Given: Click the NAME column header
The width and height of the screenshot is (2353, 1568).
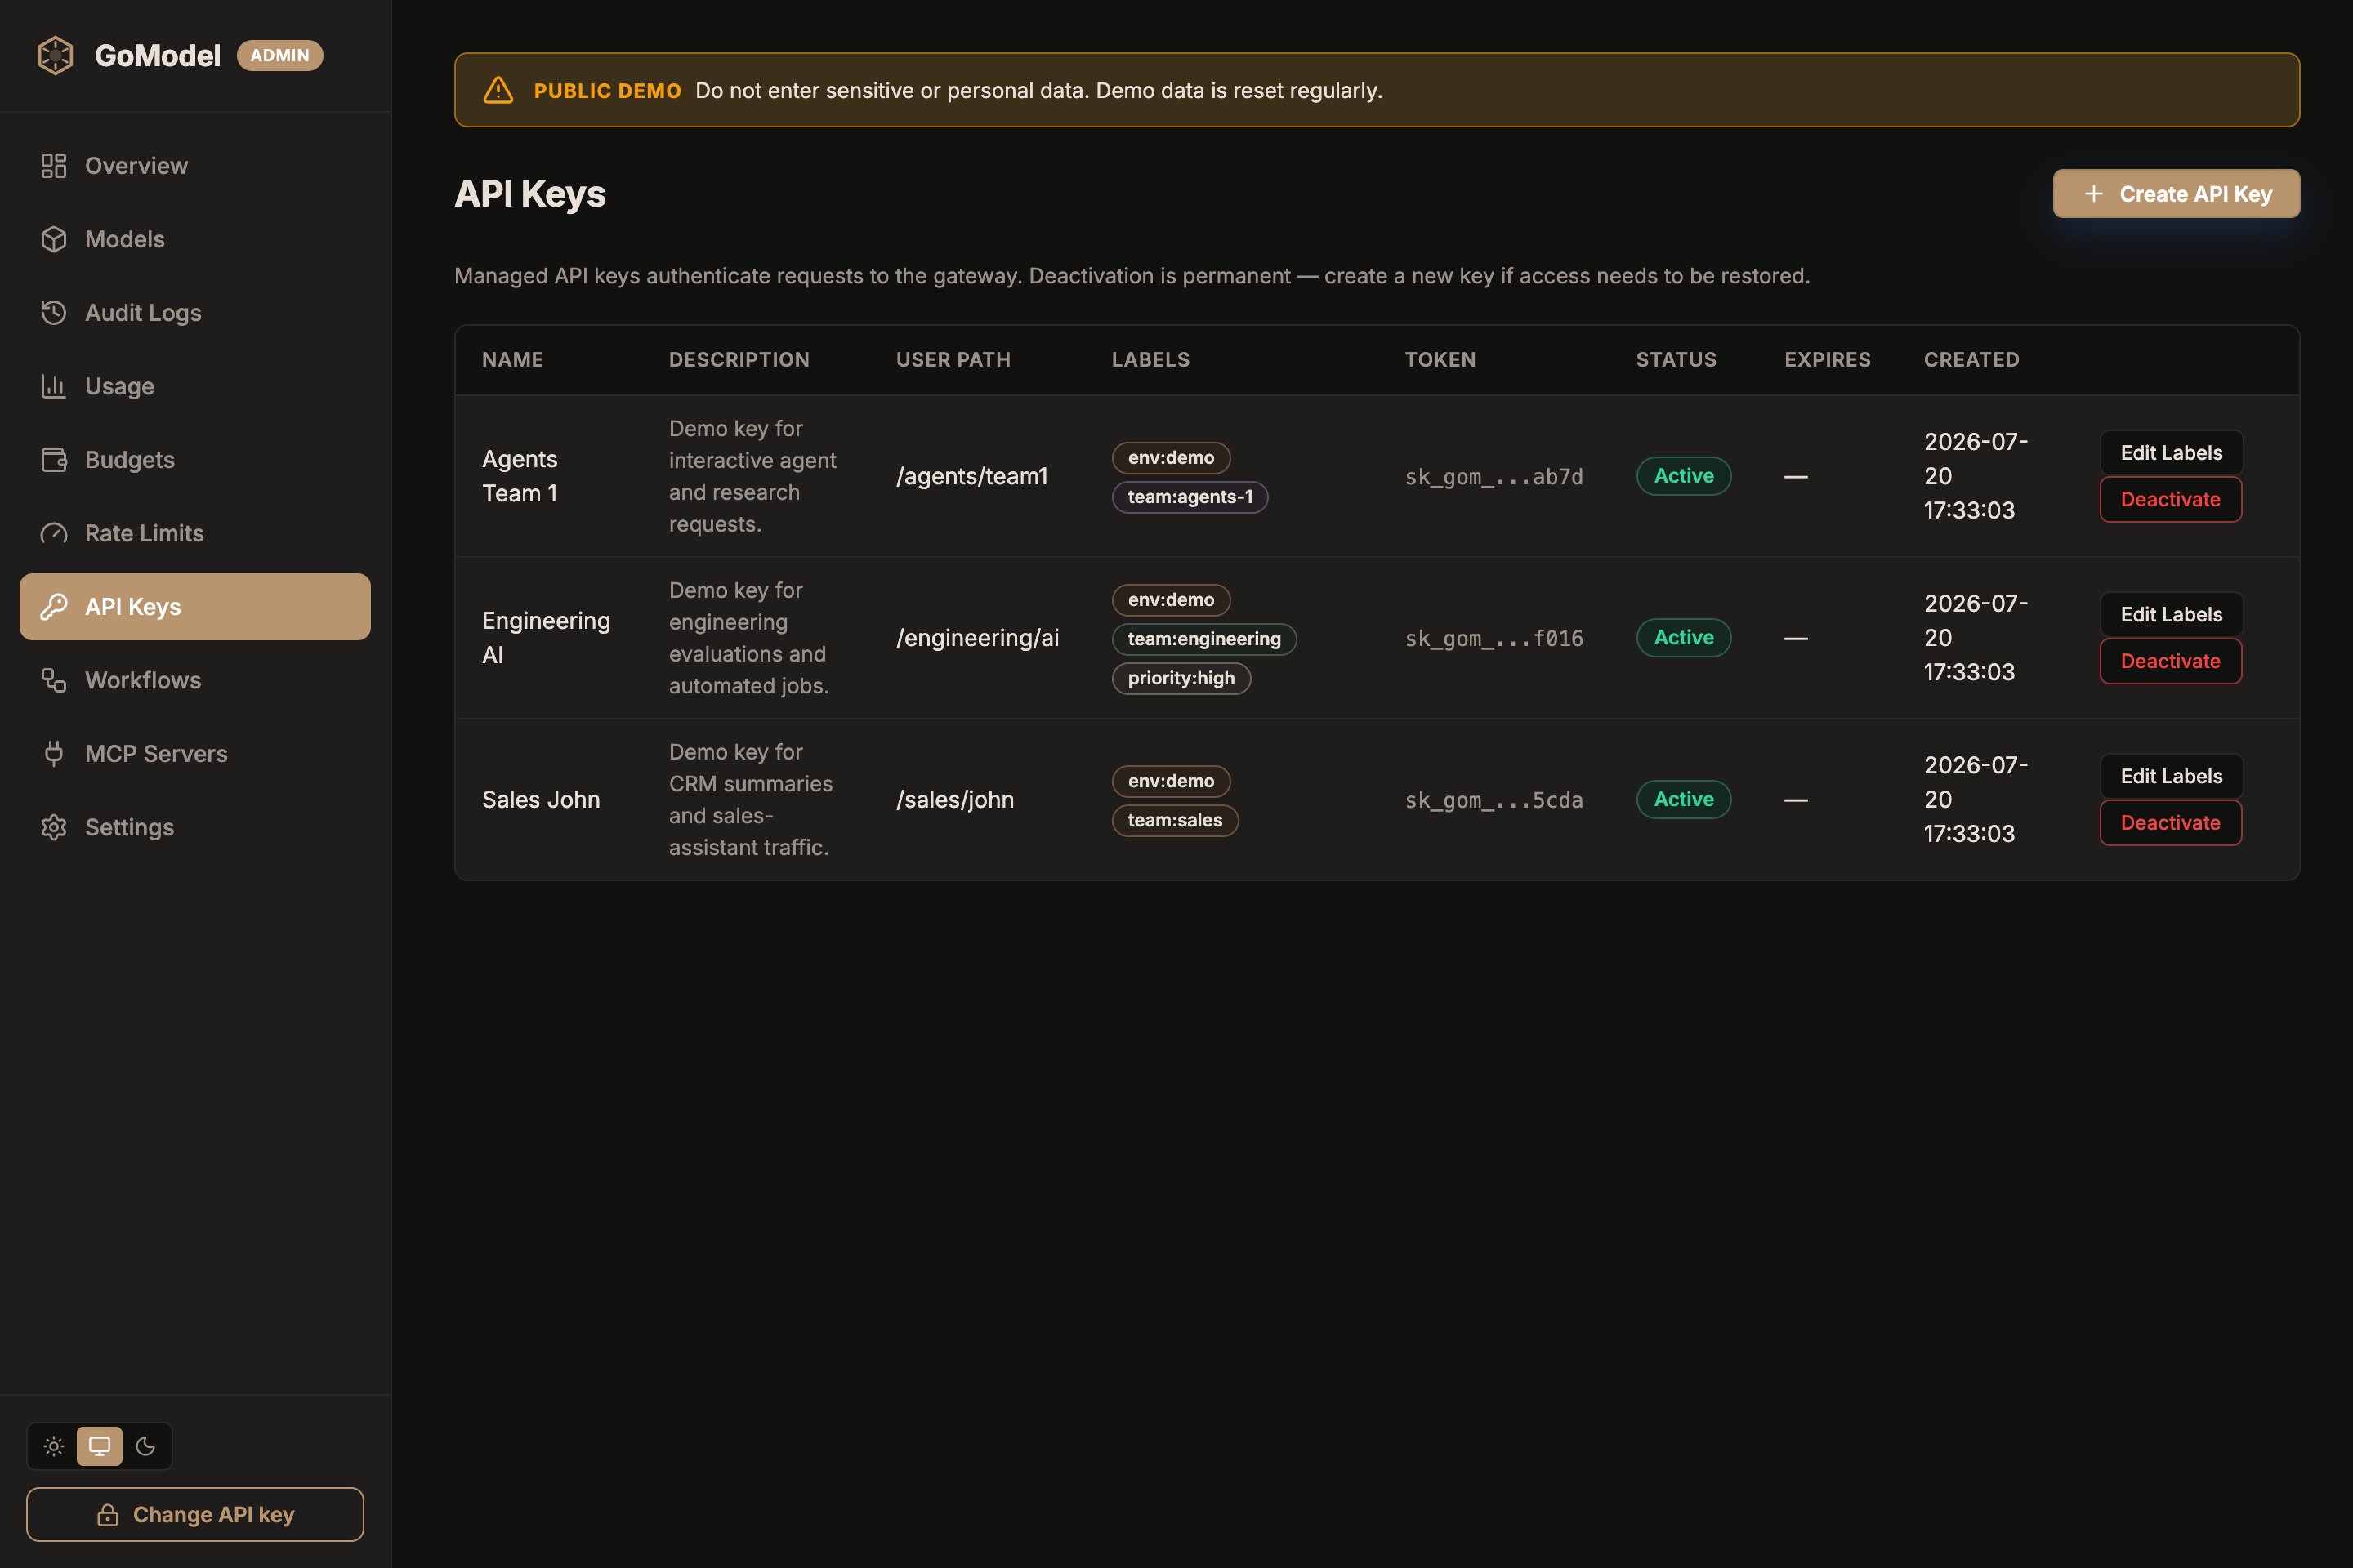Looking at the screenshot, I should point(512,359).
